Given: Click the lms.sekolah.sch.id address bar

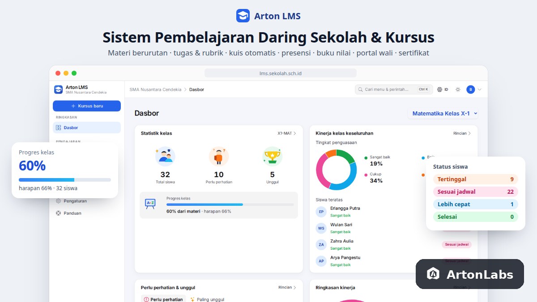Looking at the screenshot, I should (x=281, y=73).
